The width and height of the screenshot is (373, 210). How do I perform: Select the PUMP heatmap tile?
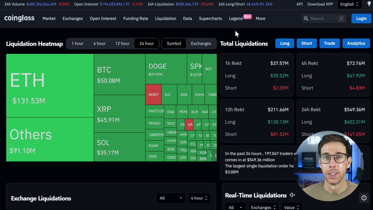tap(154, 146)
